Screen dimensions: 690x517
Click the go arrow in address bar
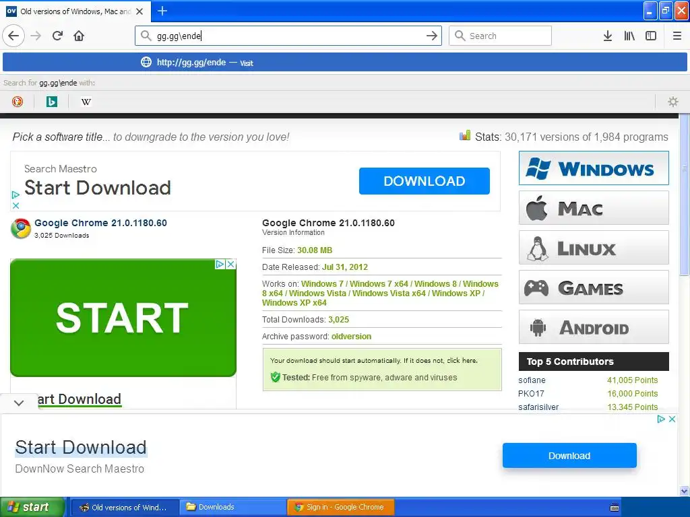pos(432,36)
